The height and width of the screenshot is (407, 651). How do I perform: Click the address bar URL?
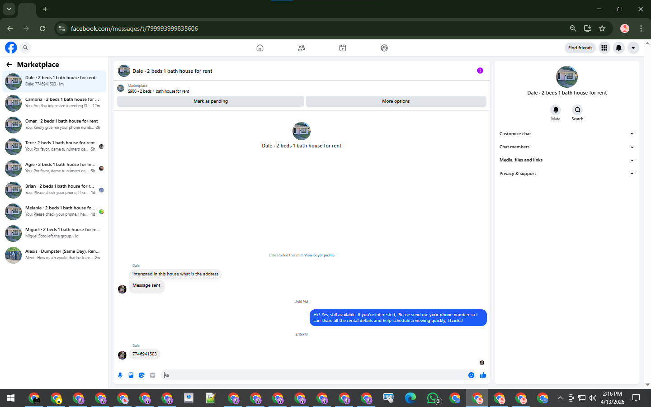pyautogui.click(x=134, y=28)
